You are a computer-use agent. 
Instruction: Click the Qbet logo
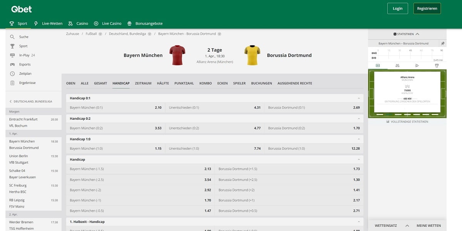click(x=22, y=9)
